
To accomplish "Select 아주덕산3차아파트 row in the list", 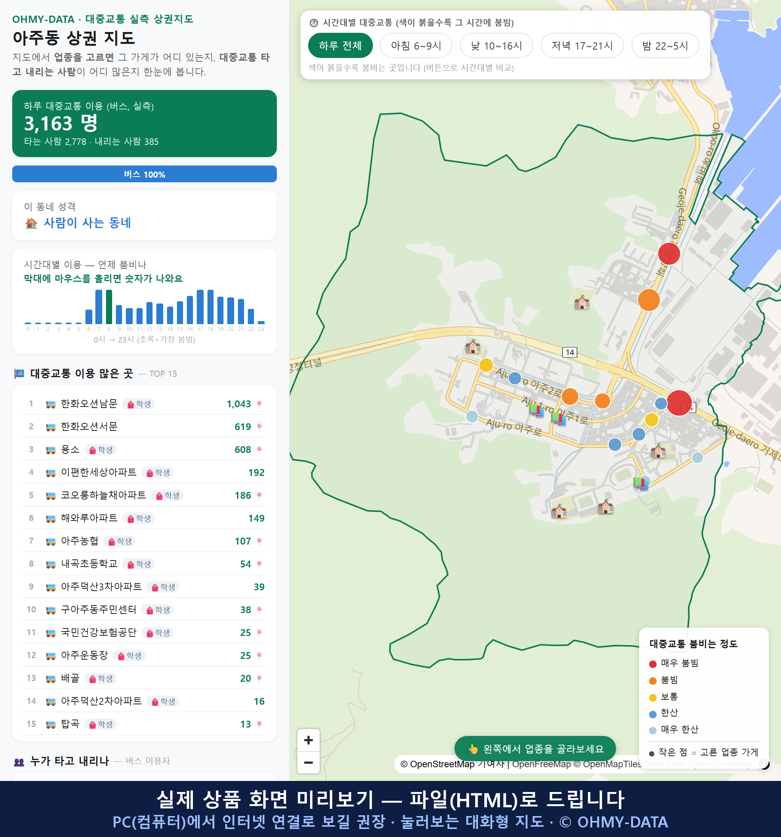I will pyautogui.click(x=145, y=587).
